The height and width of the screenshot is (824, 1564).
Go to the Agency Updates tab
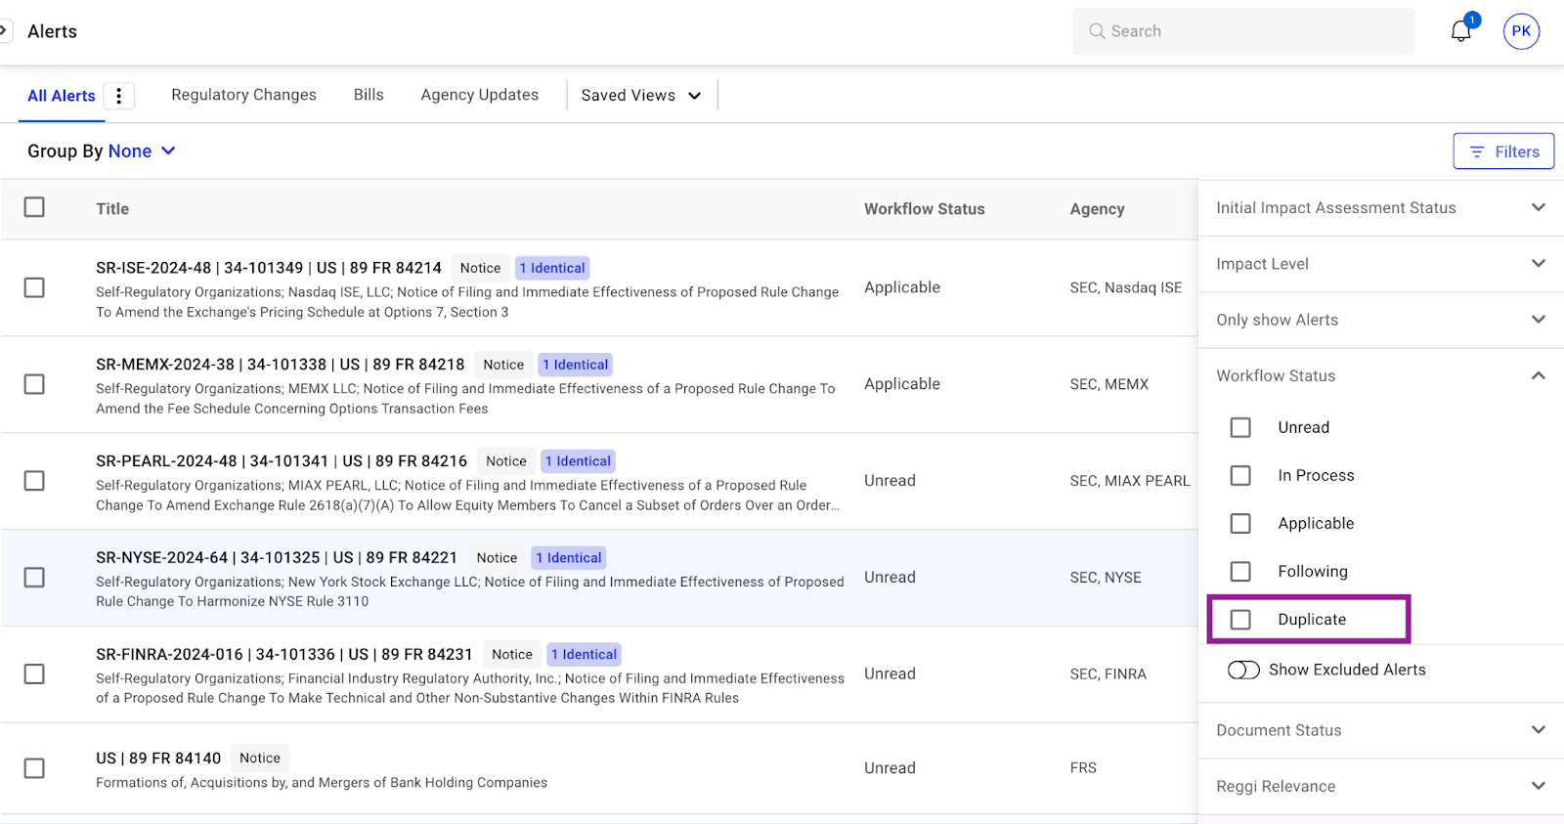click(x=479, y=95)
